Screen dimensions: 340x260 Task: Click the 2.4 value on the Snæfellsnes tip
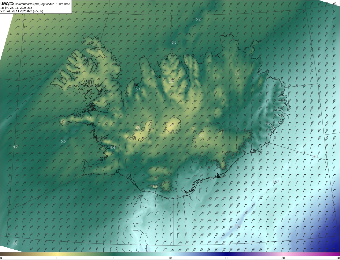(63, 121)
